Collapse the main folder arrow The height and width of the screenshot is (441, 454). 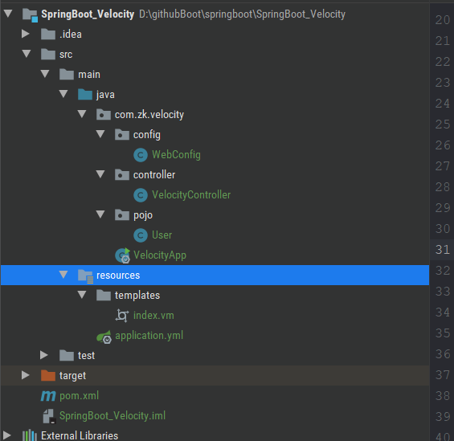pos(45,74)
